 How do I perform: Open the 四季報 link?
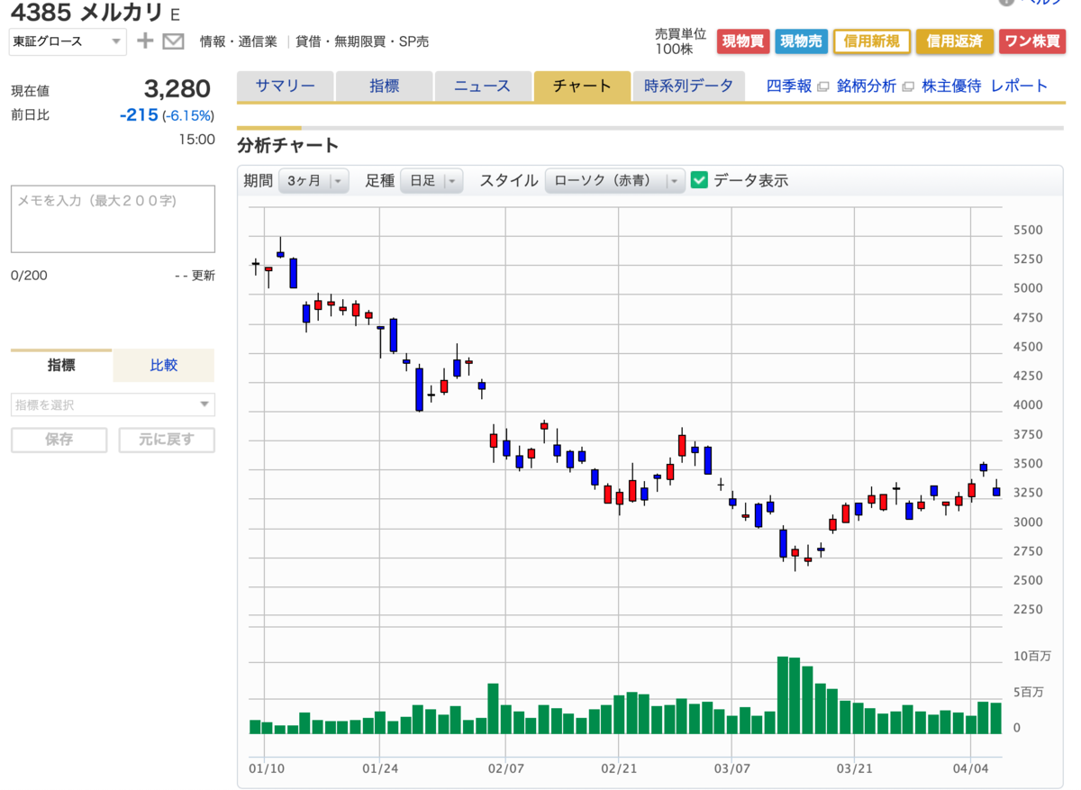click(x=789, y=86)
